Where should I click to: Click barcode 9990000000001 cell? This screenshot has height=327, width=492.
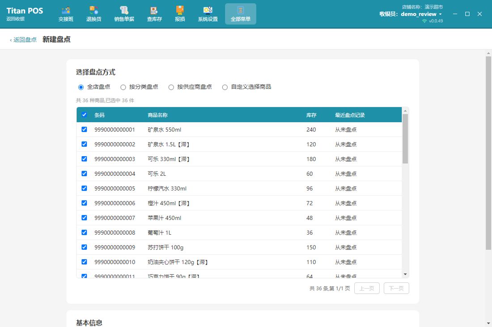click(115, 129)
